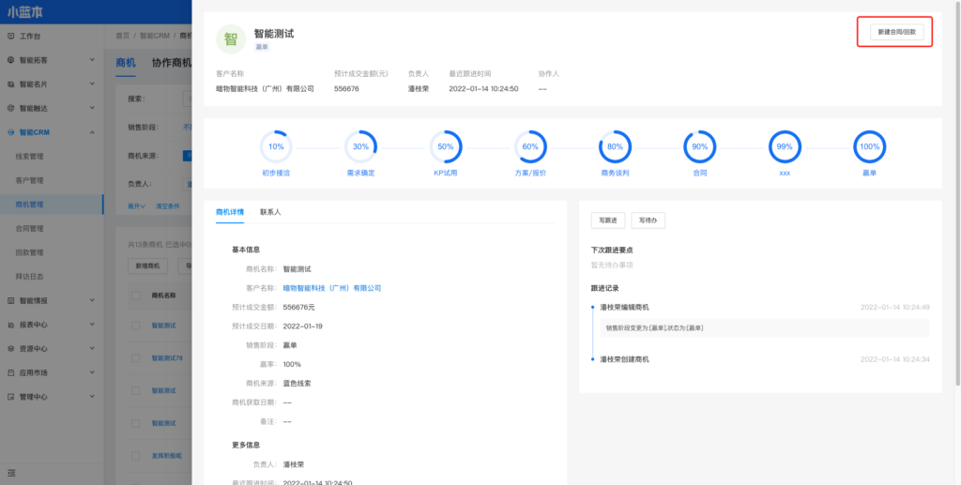
Task: Click the green 智 avatar icon
Action: [230, 38]
